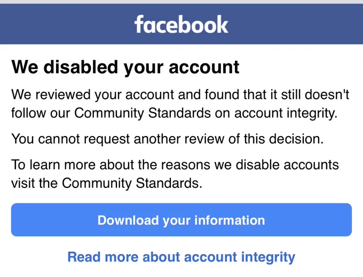Click the word 'disabled' in the heading

tap(81, 67)
